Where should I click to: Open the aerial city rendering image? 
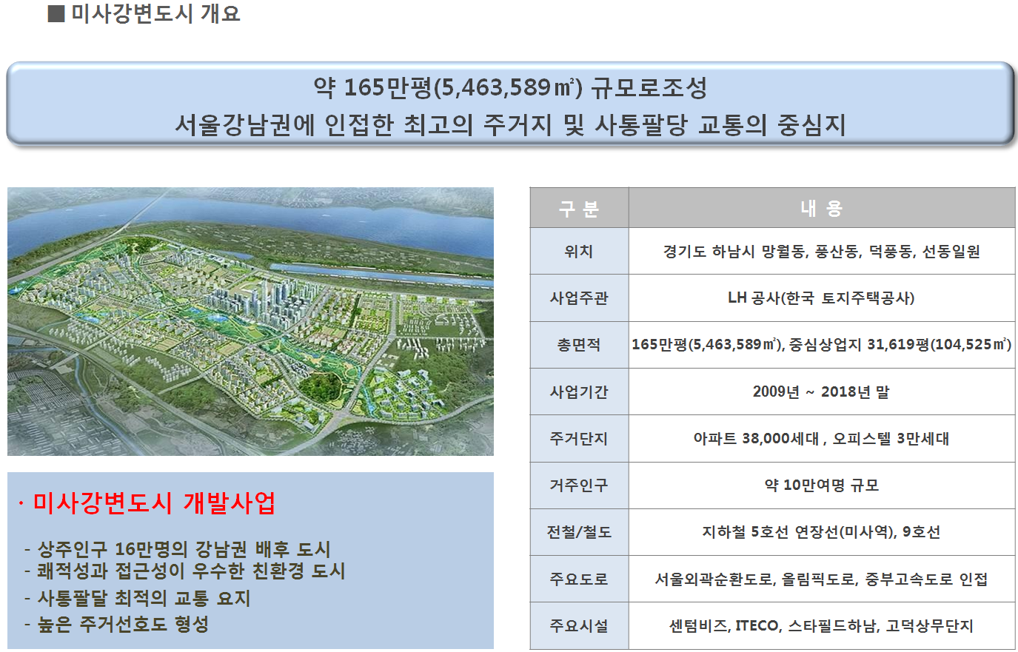tap(250, 321)
